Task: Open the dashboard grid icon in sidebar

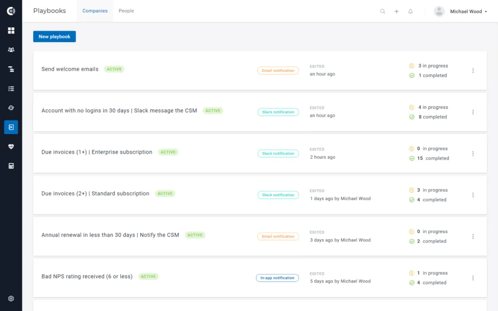Action: (x=11, y=31)
